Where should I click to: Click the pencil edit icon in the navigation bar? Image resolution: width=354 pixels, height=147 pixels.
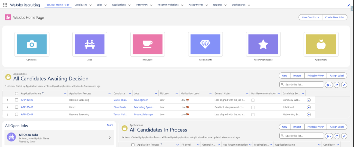[348, 5]
